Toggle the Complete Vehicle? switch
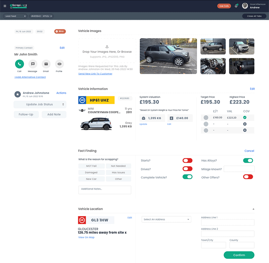 pyautogui.click(x=187, y=177)
